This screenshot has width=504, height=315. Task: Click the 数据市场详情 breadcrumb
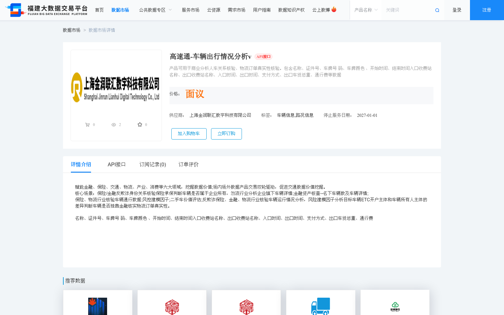[102, 30]
